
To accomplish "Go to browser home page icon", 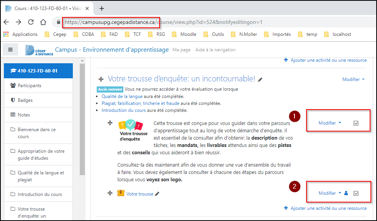I will point(43,22).
